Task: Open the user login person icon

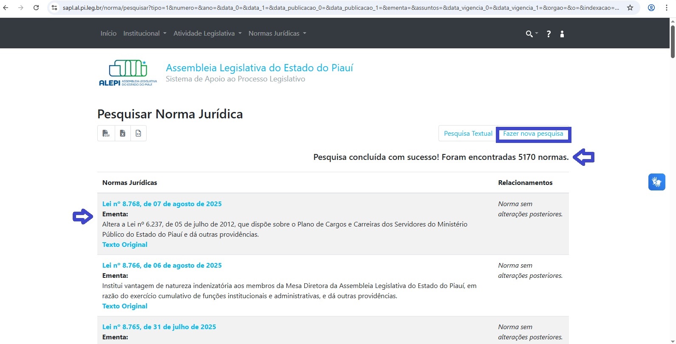Action: click(562, 34)
